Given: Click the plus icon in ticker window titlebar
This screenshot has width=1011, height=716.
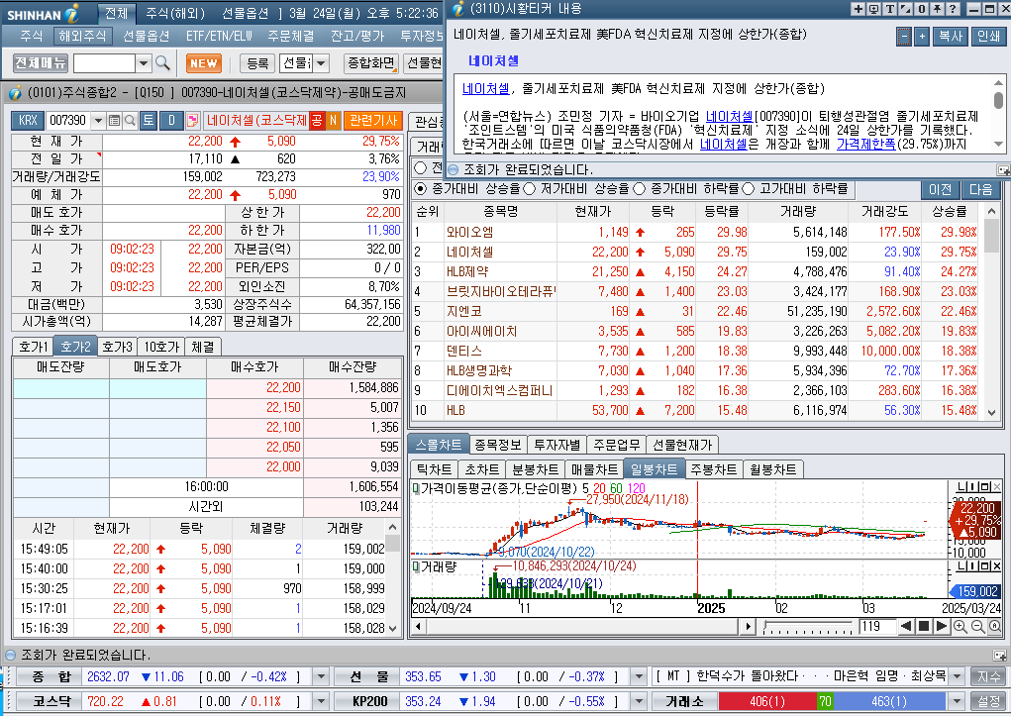Looking at the screenshot, I should 858,8.
